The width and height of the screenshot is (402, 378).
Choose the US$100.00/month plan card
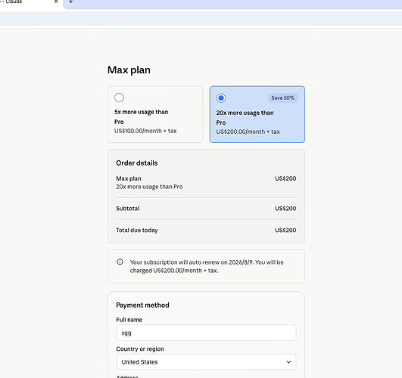click(x=155, y=114)
